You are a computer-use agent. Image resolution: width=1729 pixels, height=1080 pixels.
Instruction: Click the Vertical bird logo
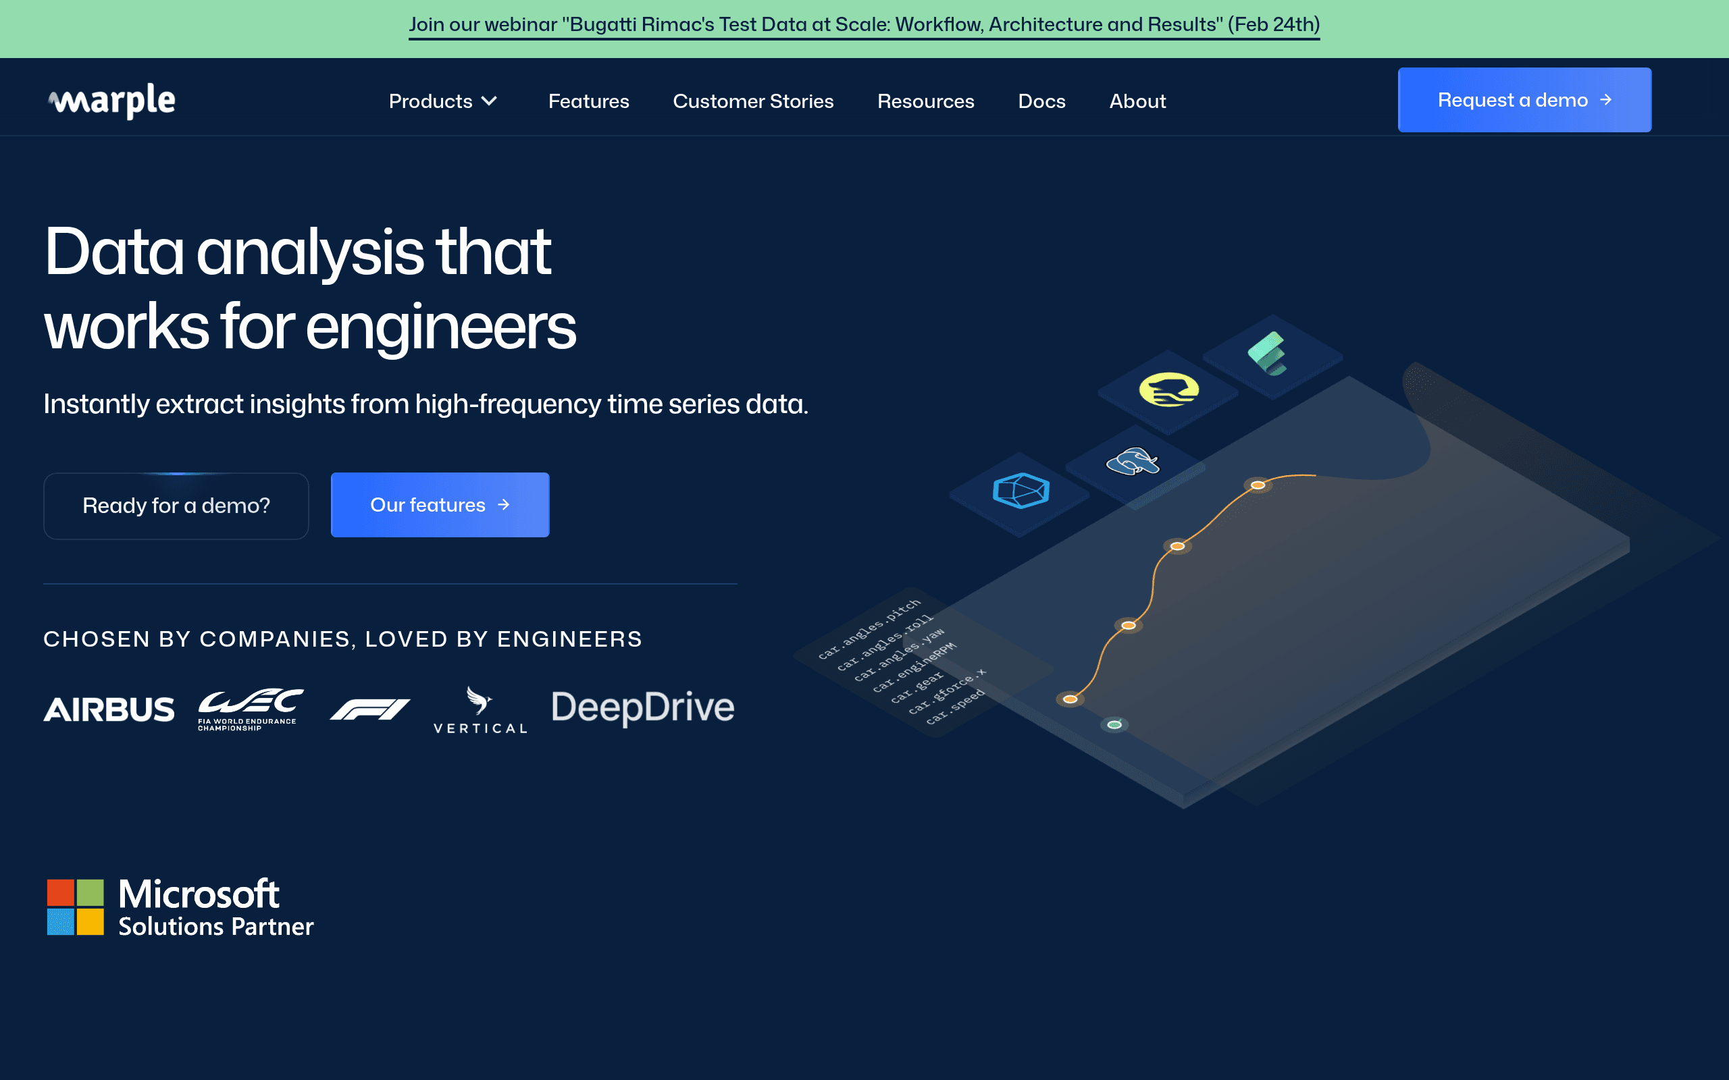(x=480, y=710)
